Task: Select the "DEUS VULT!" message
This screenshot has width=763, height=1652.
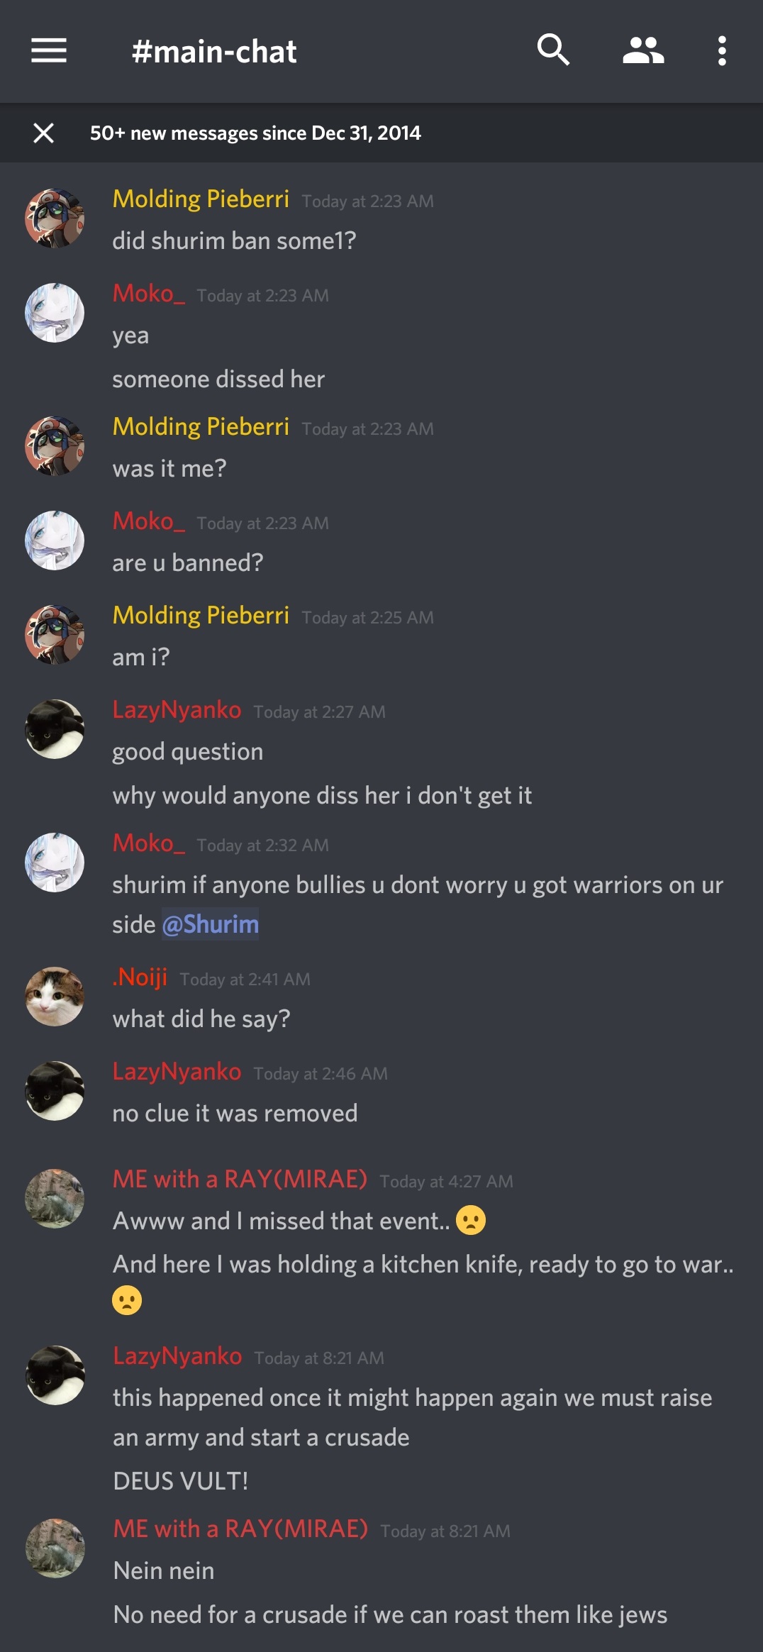Action: point(181,1481)
